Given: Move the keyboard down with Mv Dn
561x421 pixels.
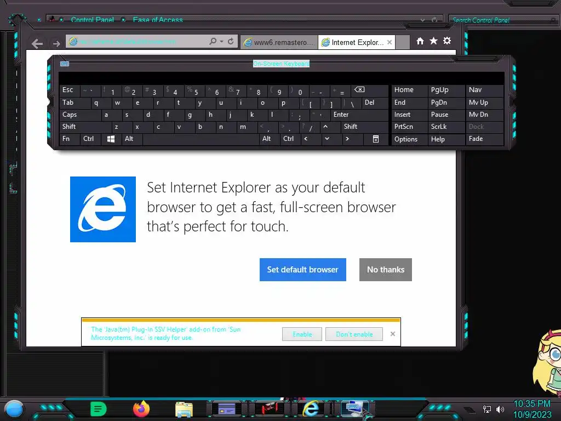Looking at the screenshot, I should [484, 115].
